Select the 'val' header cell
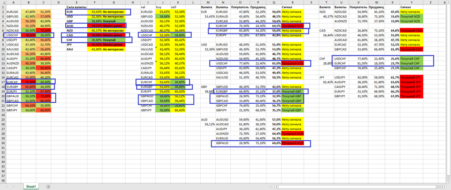451x190 pixels. [147, 7]
